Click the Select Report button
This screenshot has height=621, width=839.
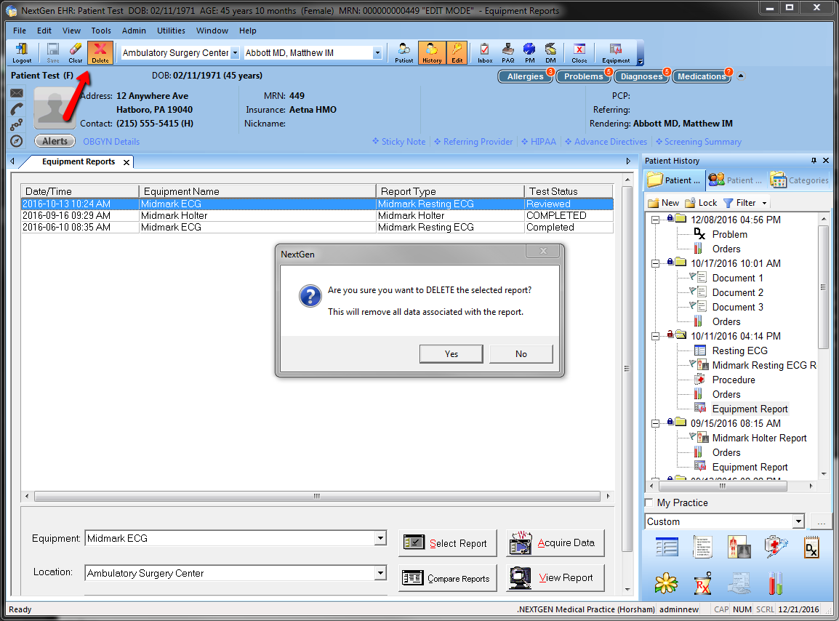pos(447,543)
